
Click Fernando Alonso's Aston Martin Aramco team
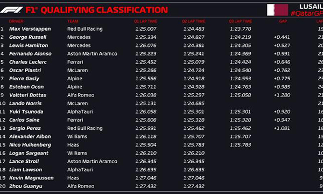point(92,53)
